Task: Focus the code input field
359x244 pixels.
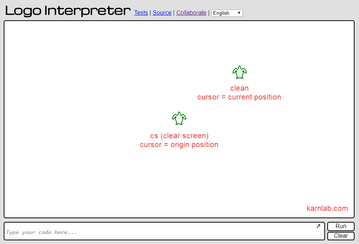Action: (x=164, y=231)
